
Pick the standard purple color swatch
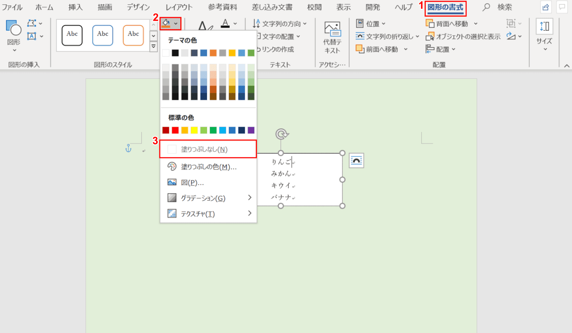[251, 130]
